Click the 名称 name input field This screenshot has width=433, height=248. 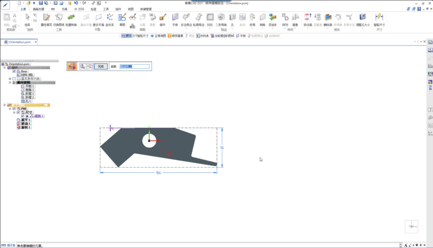pos(133,66)
